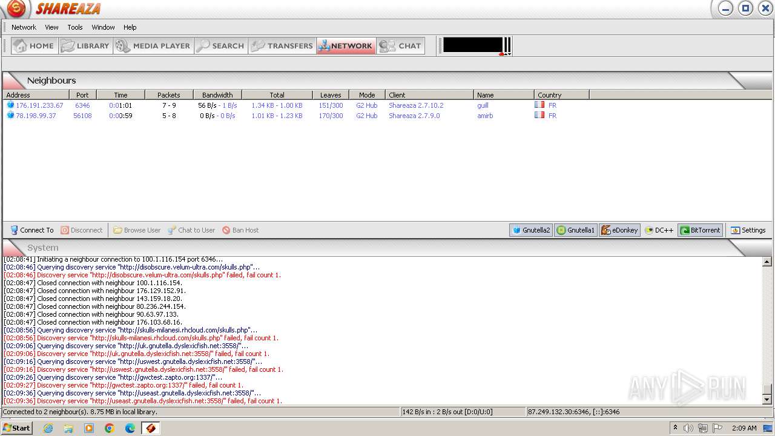The width and height of the screenshot is (775, 436).
Task: Sort neighbours by Address column
Action: click(36, 95)
